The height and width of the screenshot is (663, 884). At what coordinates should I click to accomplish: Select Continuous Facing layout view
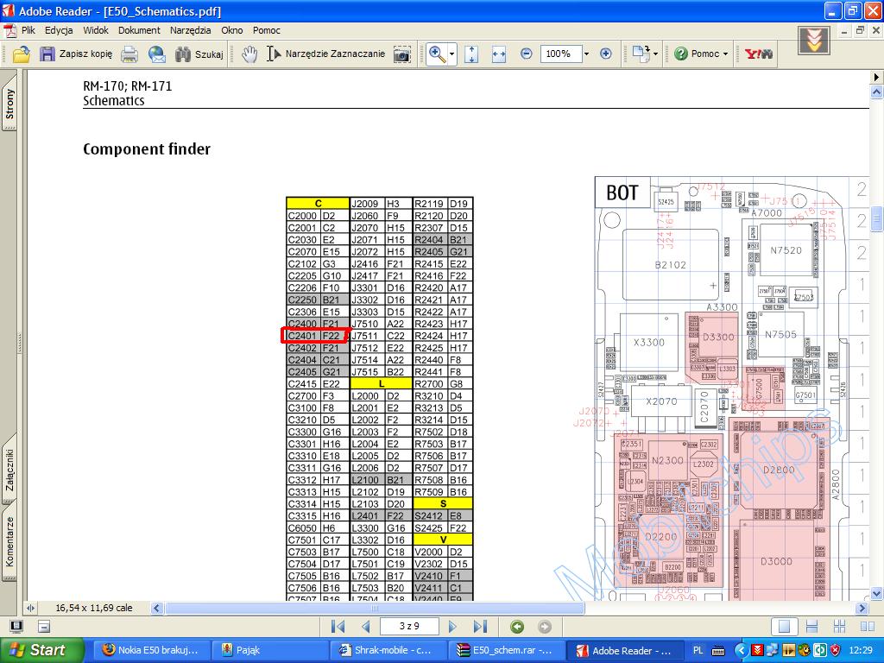(x=839, y=627)
